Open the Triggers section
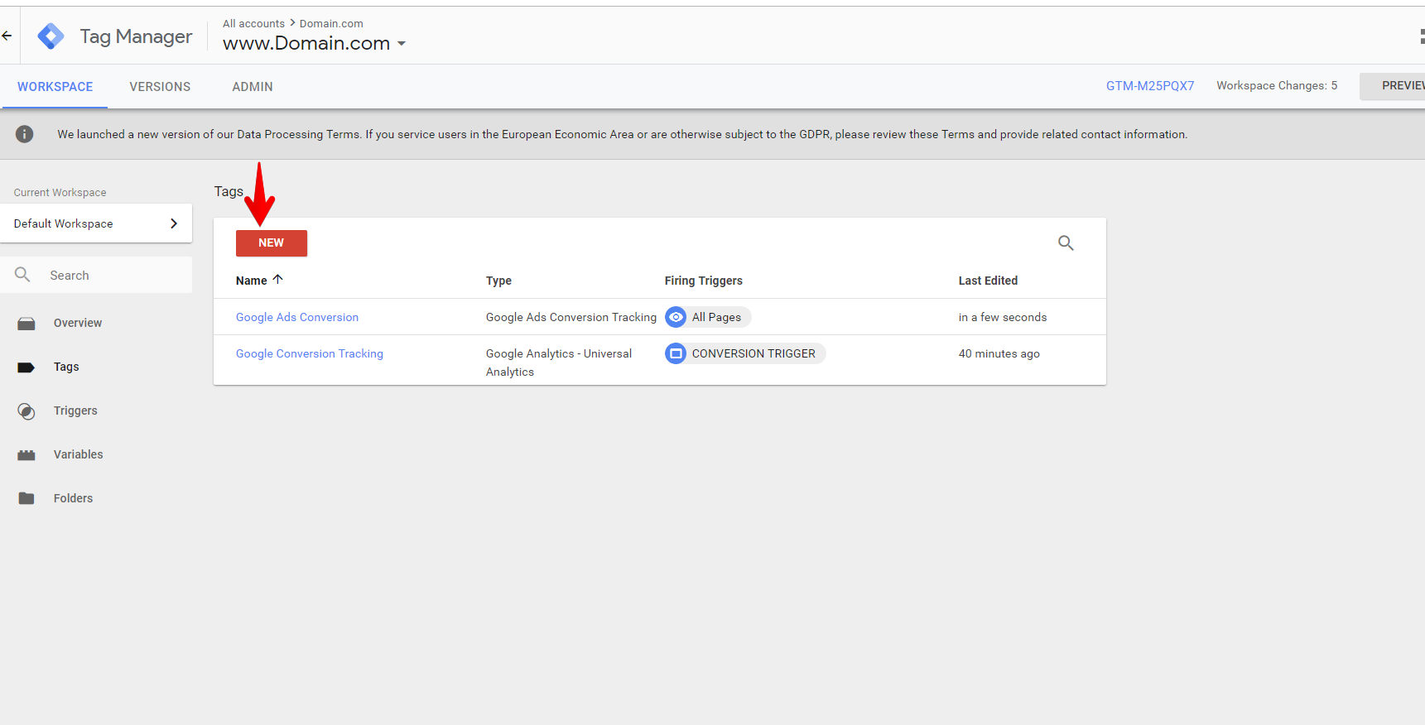This screenshot has width=1425, height=725. [75, 411]
